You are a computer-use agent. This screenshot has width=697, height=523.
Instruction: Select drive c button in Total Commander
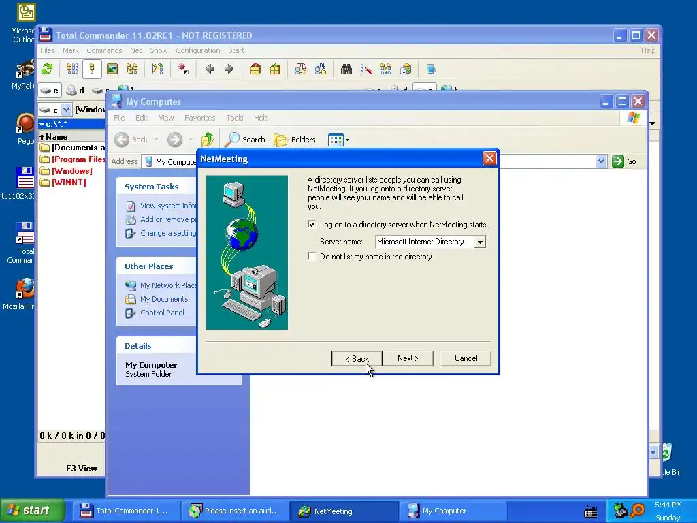coord(49,91)
